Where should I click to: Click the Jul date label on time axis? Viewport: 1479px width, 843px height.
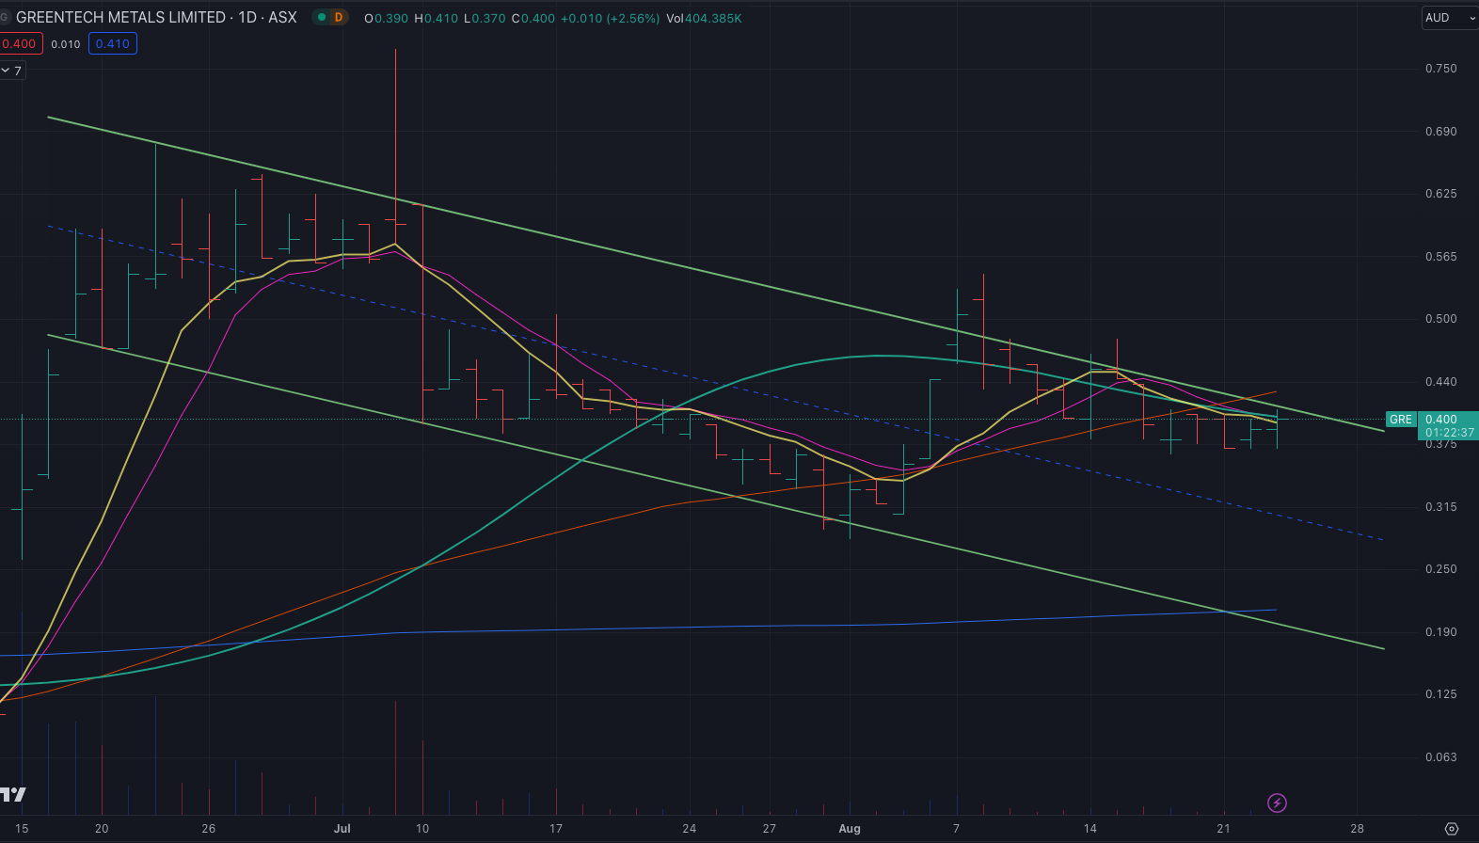pos(342,829)
